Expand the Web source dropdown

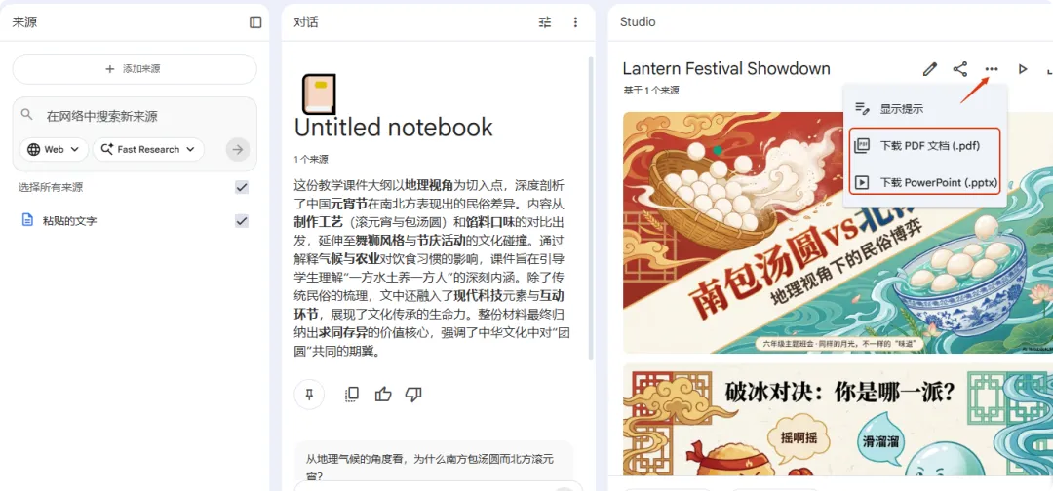pyautogui.click(x=54, y=150)
